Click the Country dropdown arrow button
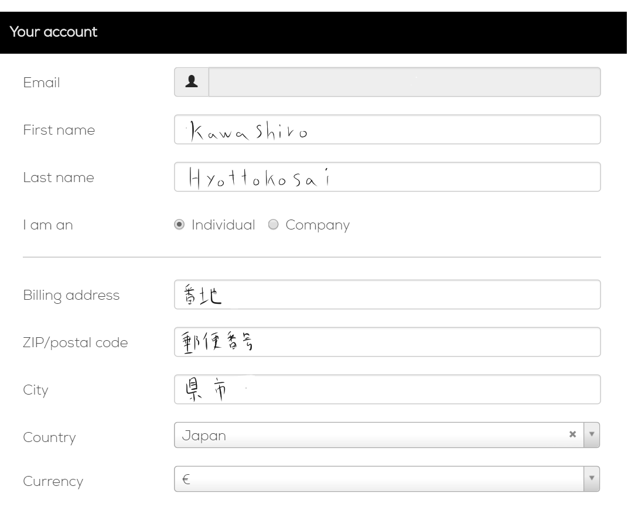 click(x=591, y=434)
